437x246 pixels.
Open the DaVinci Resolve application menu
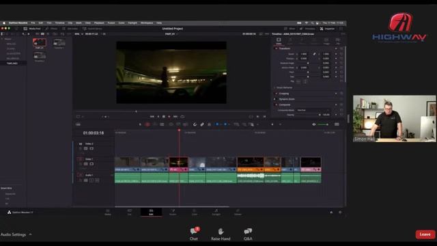pos(18,23)
